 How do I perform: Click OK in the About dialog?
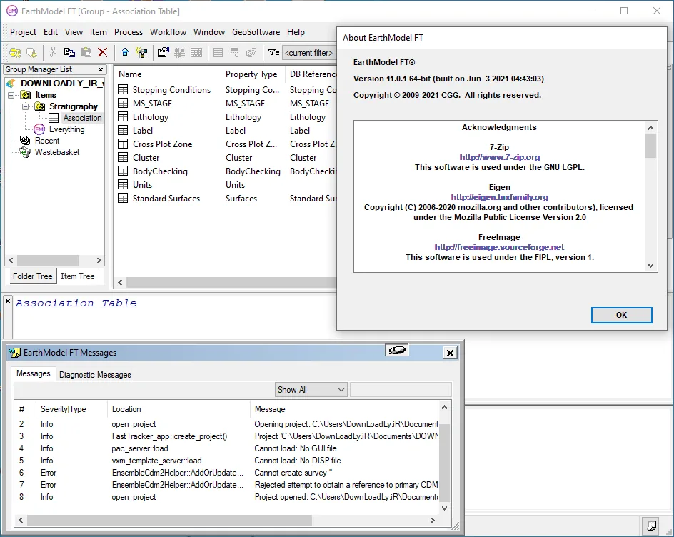622,315
